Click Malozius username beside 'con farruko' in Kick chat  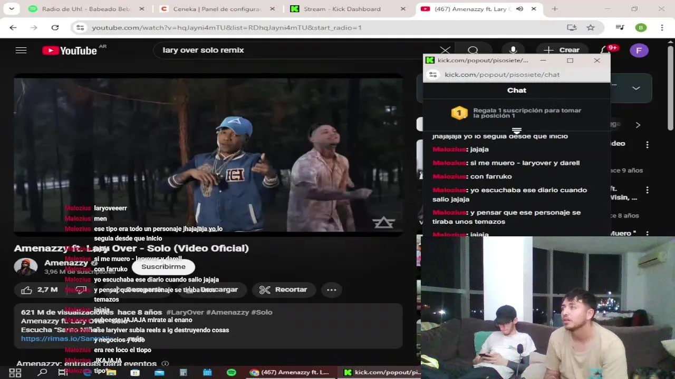[x=450, y=176]
